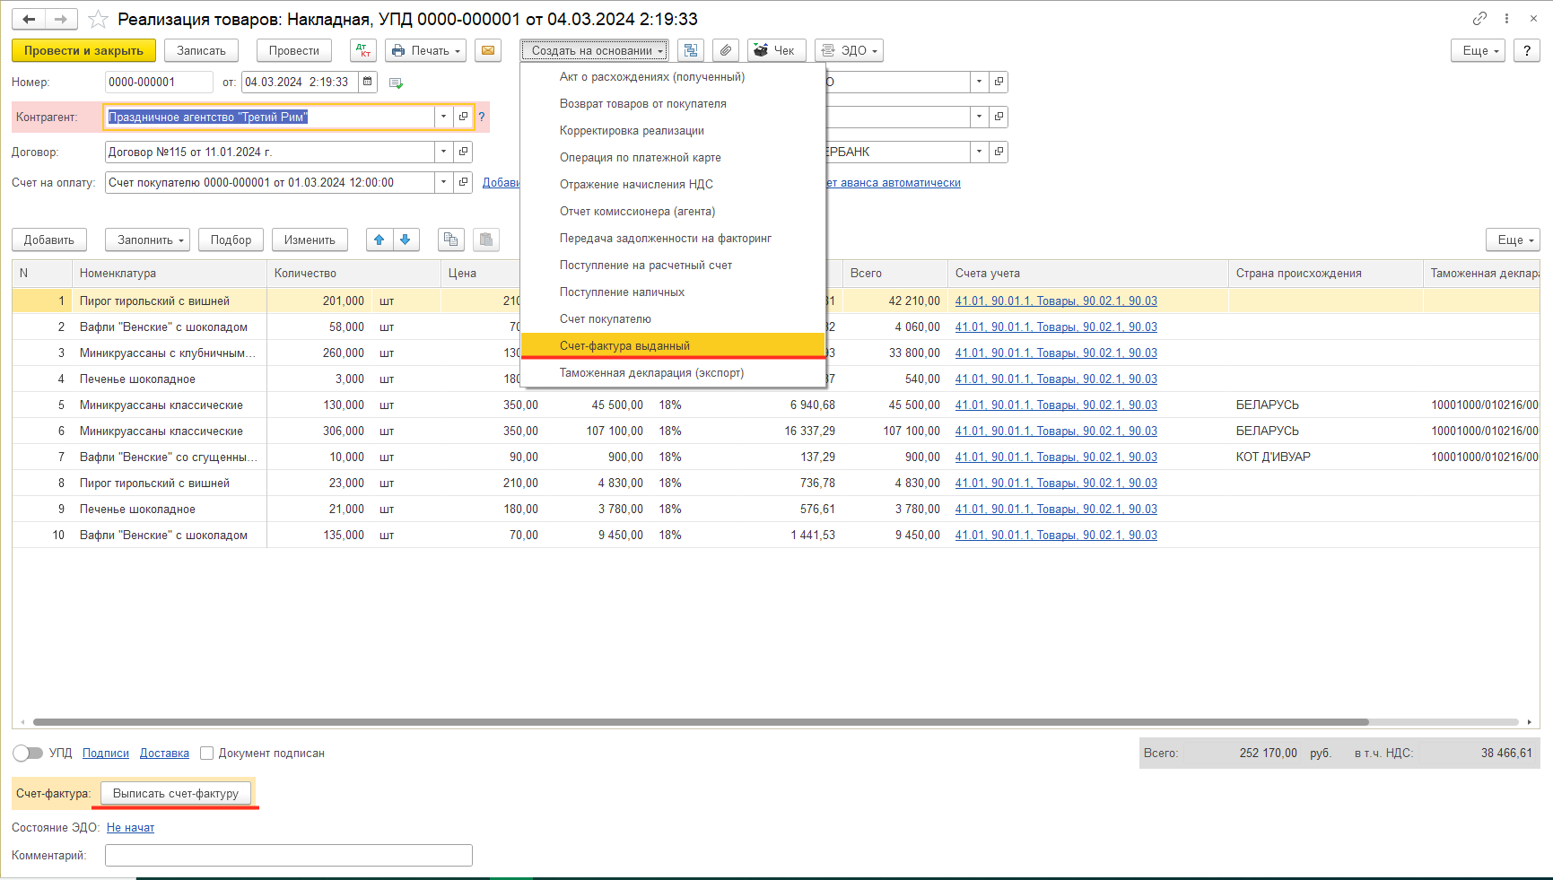Show Дт/Кт postings icon
The image size is (1553, 880).
pos(363,50)
